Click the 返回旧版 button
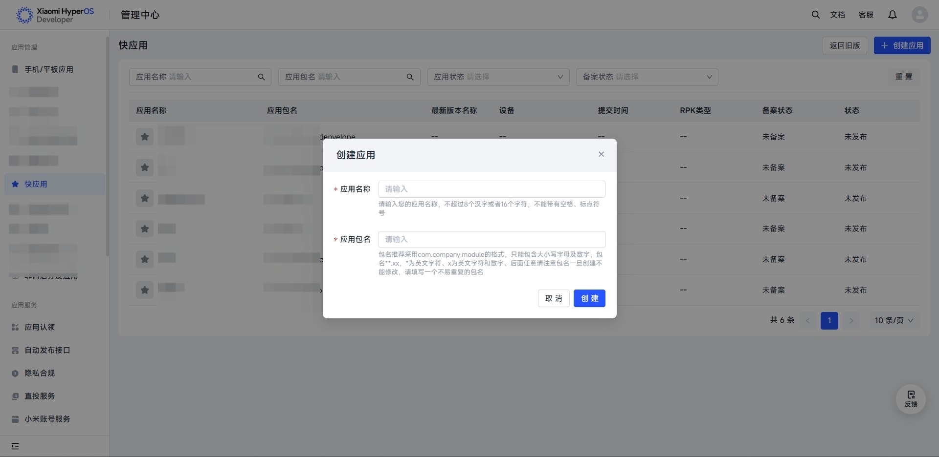The width and height of the screenshot is (939, 457). [x=844, y=45]
